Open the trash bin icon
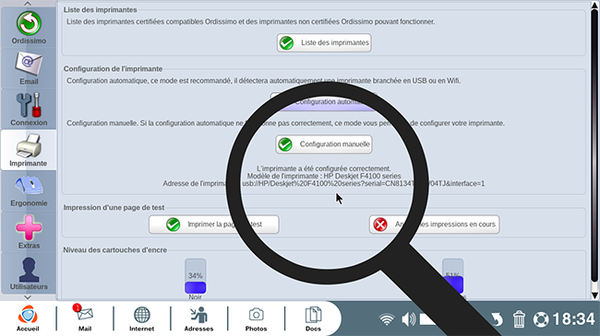The height and width of the screenshot is (336, 600). coord(519,319)
